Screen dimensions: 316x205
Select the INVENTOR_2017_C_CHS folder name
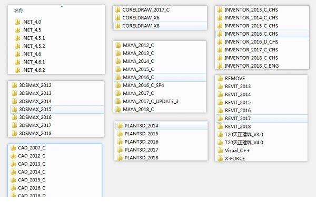[x=251, y=50]
